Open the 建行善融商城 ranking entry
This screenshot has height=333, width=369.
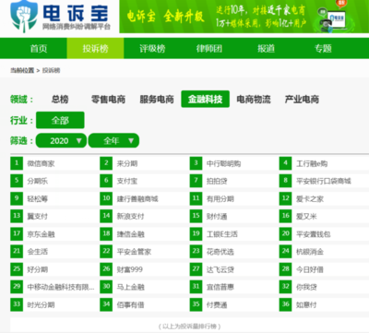(137, 199)
